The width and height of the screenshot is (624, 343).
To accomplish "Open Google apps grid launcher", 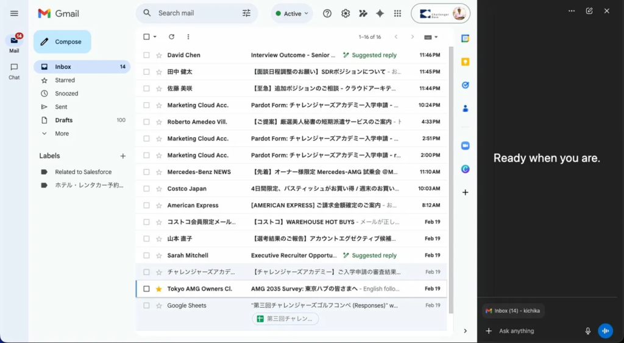I will point(397,13).
